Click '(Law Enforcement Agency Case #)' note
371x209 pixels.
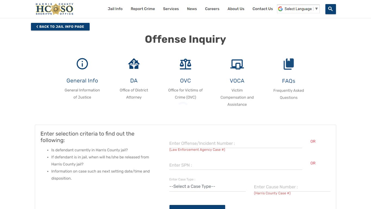click(x=197, y=150)
